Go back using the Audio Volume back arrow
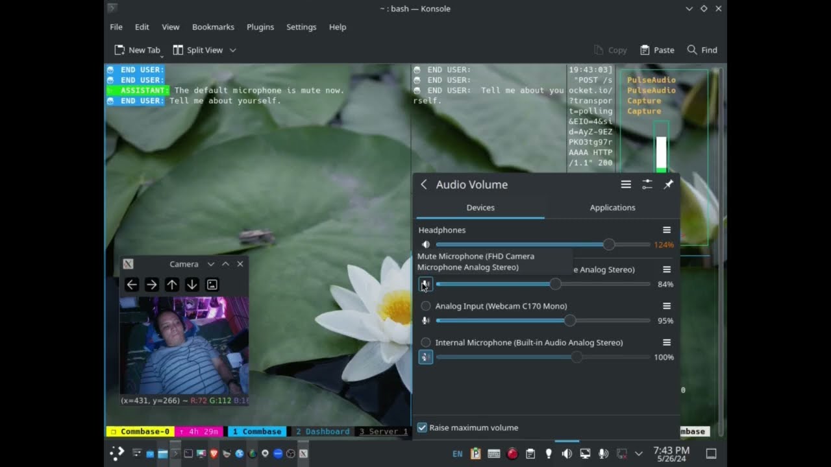This screenshot has height=467, width=831. pos(424,185)
